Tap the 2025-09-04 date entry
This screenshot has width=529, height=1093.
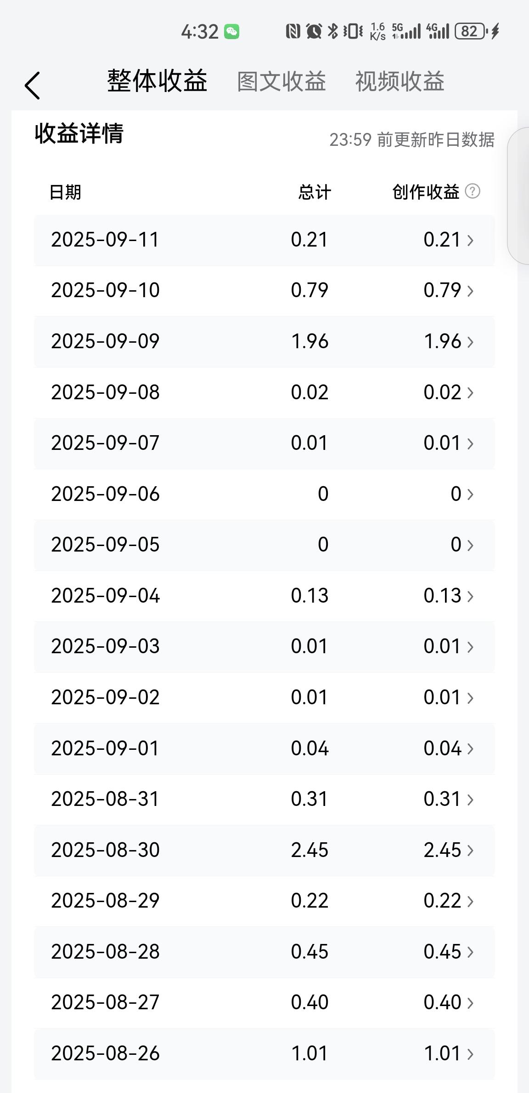pos(105,596)
